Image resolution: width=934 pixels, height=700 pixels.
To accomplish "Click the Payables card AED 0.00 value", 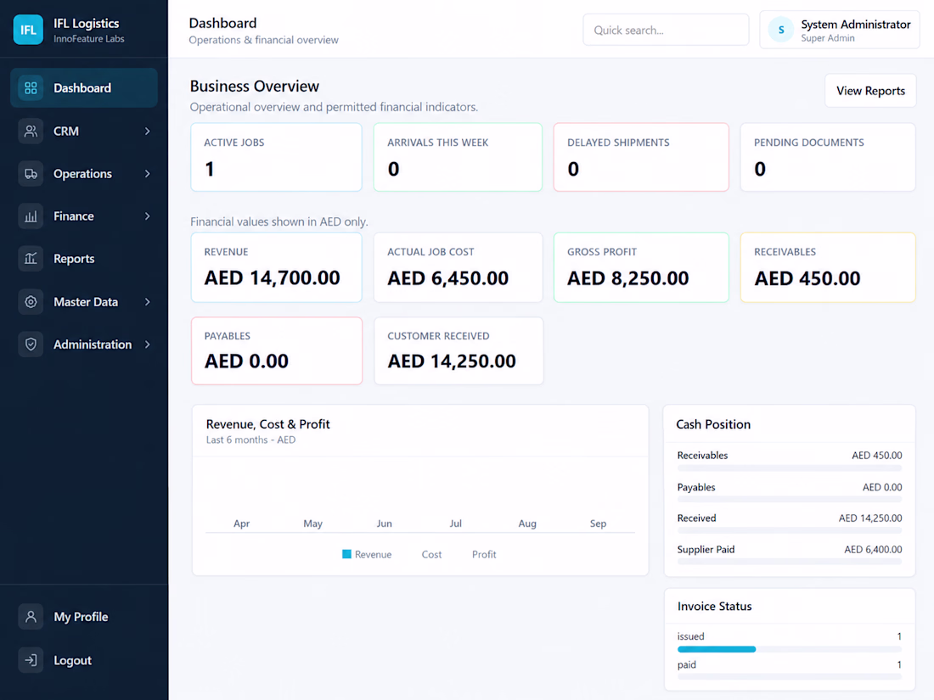I will [246, 361].
